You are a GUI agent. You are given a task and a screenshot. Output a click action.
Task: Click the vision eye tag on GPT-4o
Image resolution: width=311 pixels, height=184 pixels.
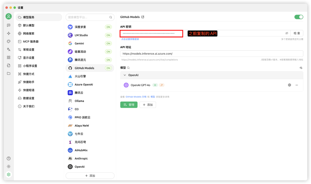155,85
